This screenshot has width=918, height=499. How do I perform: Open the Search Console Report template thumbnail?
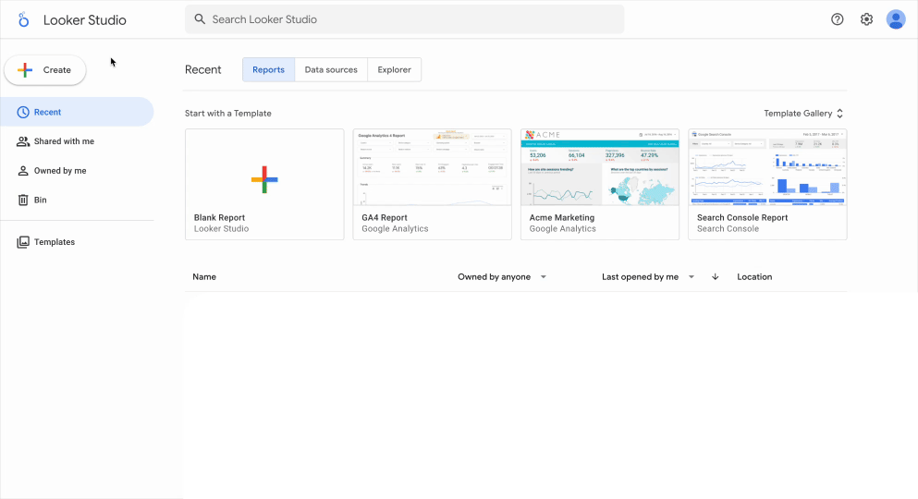(x=767, y=167)
